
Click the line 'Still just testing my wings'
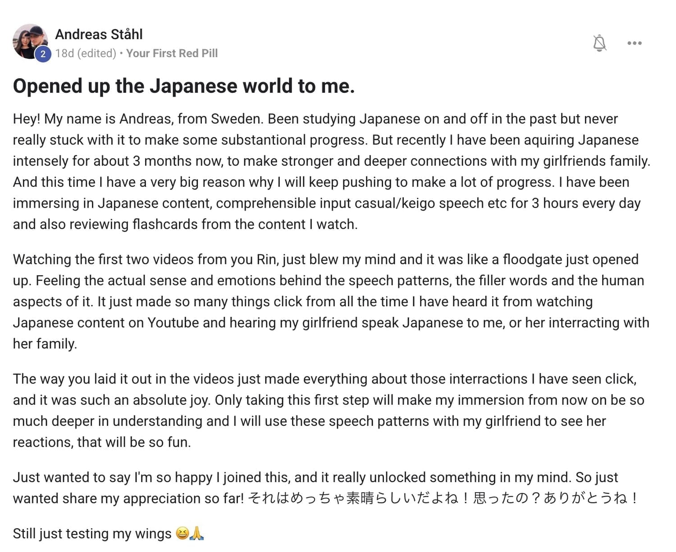92,534
